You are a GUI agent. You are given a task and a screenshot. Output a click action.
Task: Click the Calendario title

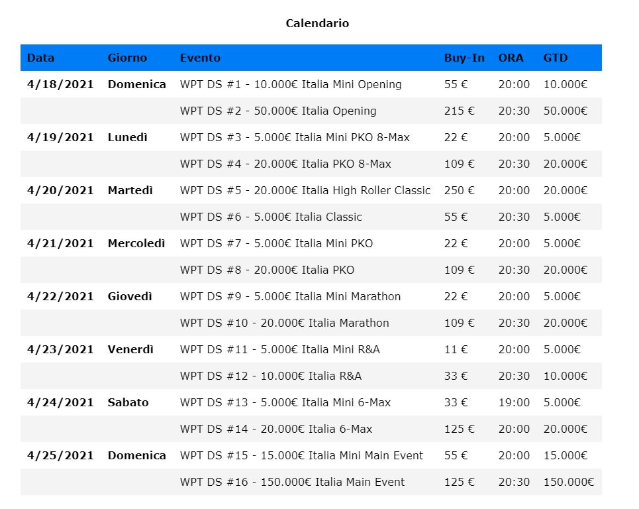[x=317, y=23]
